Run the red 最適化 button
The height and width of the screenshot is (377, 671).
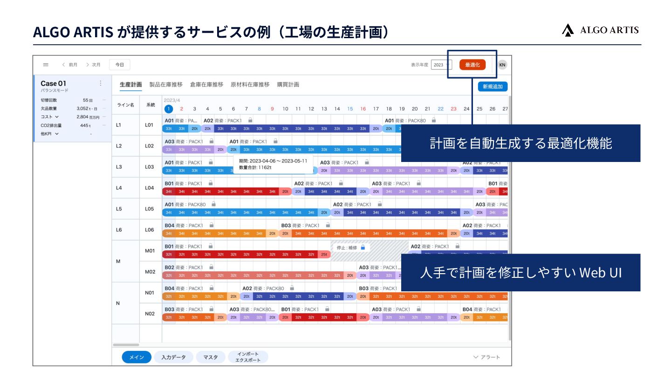(x=472, y=65)
